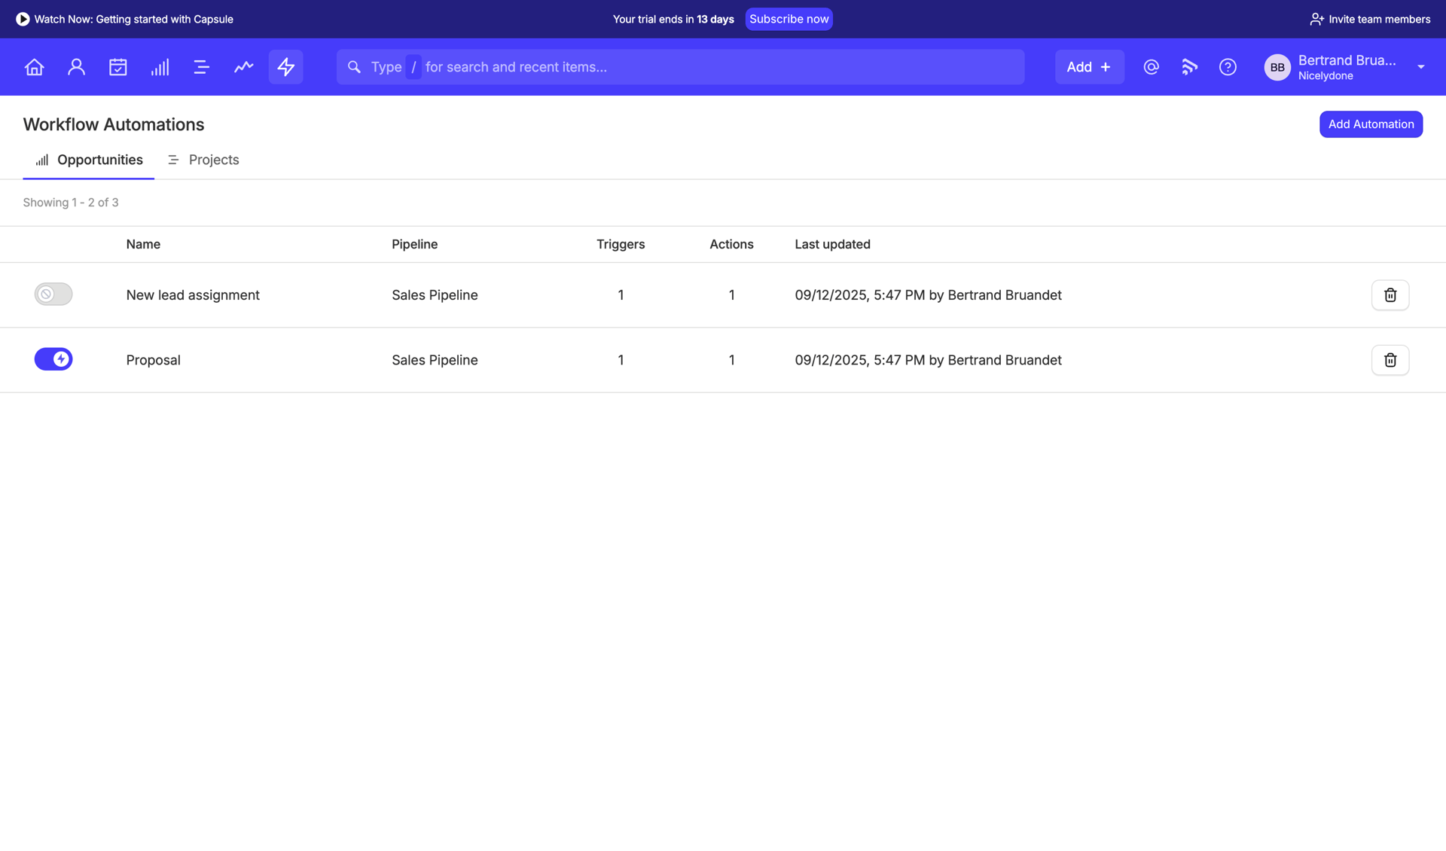Open the Reports trend-line icon
Image resolution: width=1446 pixels, height=851 pixels.
click(x=243, y=67)
